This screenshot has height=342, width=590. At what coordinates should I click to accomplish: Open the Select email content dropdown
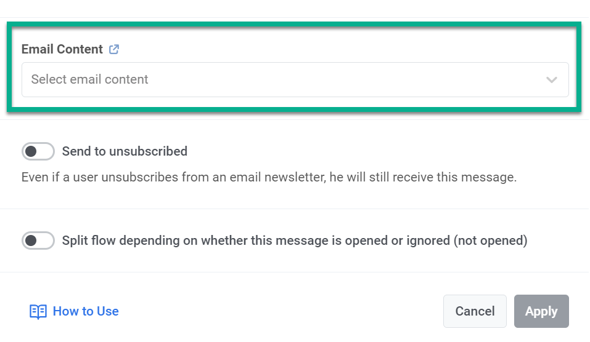[295, 79]
